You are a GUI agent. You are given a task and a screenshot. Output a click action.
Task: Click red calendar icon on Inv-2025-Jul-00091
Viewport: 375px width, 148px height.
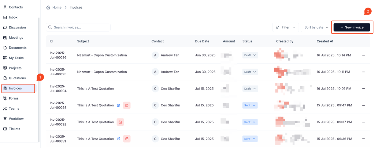pos(127,139)
